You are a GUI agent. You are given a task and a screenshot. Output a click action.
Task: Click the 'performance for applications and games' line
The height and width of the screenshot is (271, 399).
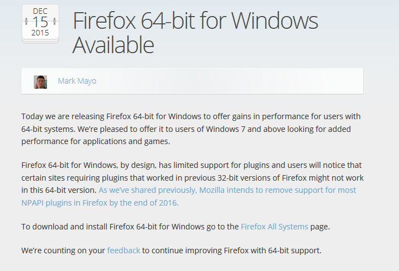coord(96,141)
